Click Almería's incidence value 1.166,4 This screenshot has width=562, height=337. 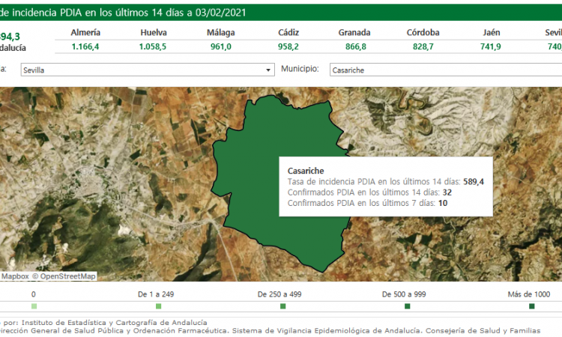coord(85,46)
